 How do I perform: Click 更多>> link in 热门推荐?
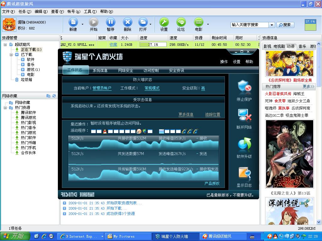pos(308,87)
